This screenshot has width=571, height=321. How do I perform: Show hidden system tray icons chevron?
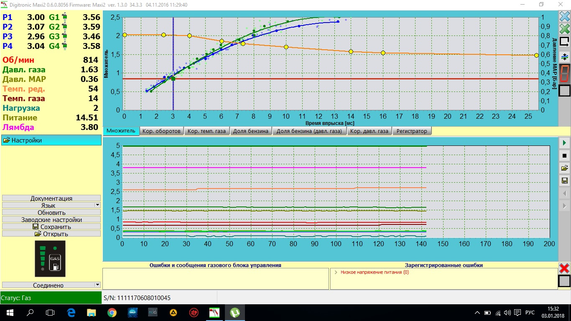pos(478,313)
